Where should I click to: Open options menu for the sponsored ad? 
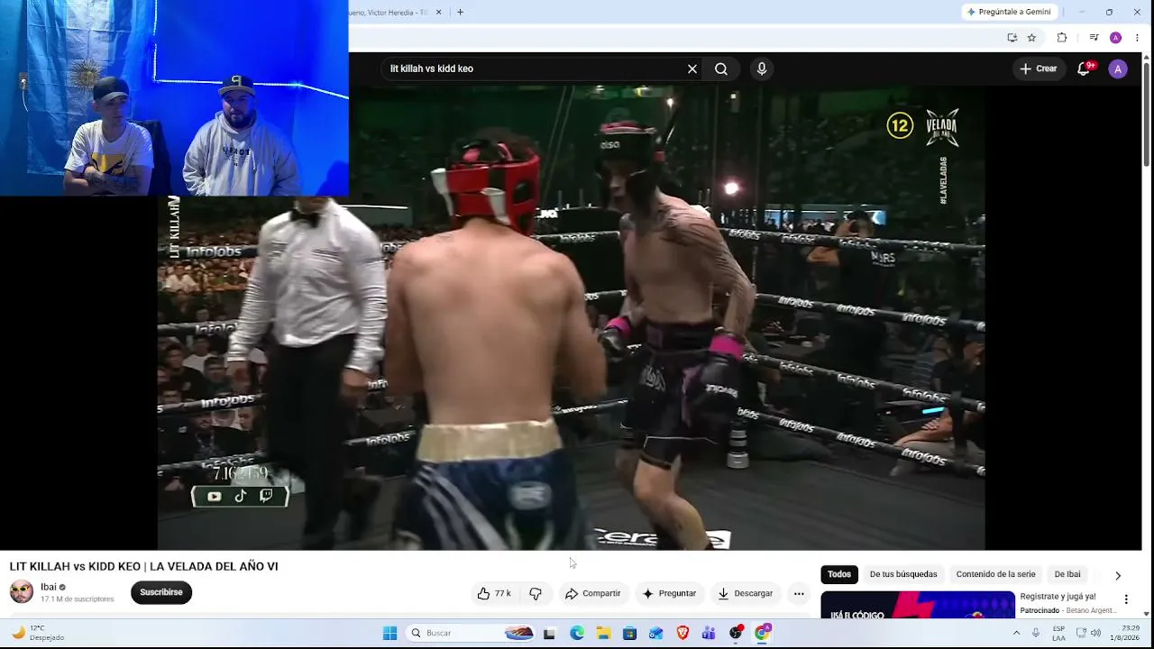tap(1126, 599)
